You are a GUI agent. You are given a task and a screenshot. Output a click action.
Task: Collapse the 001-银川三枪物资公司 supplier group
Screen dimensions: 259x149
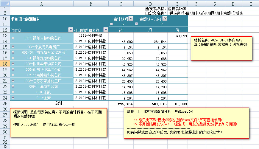13,38
